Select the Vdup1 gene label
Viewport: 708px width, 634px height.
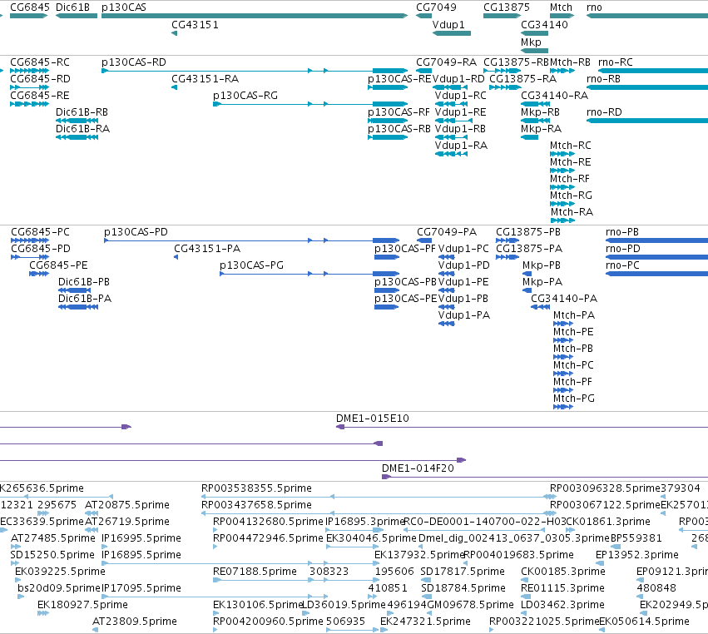448,25
